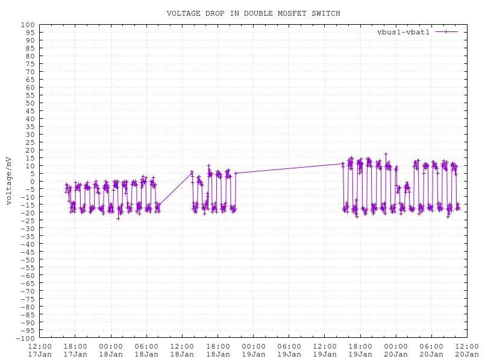The width and height of the screenshot is (482, 362).
Task: Pick the 12:00 18Jan time label
Action: 182,350
